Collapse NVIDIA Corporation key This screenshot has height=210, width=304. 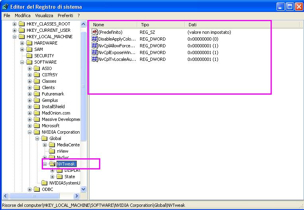[30, 132]
